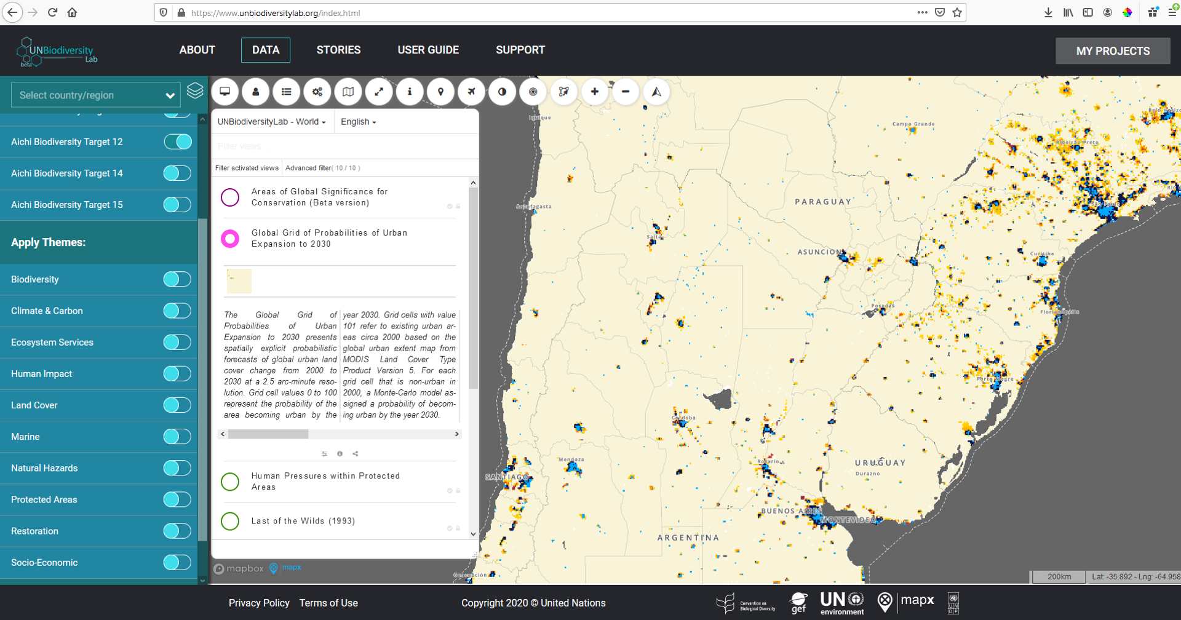The width and height of the screenshot is (1181, 620).
Task: Activate Areas of Global Significance view circle
Action: 230,197
